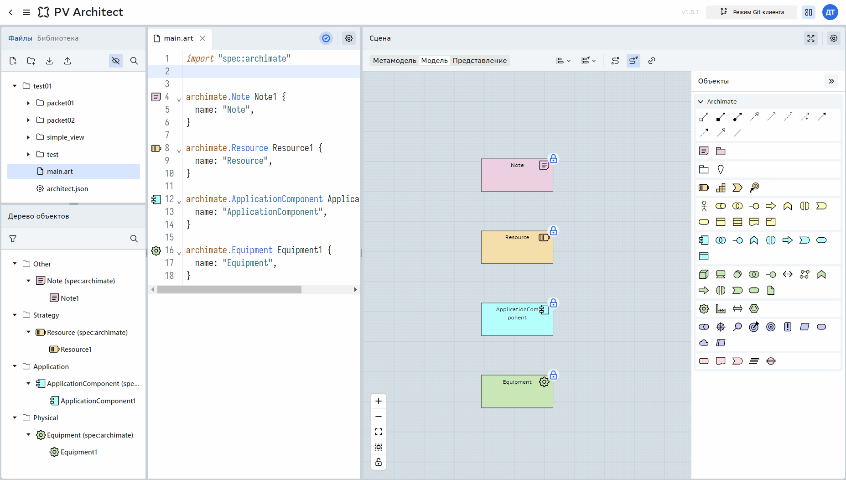846x480 pixels.
Task: Toggle lock on the Resource scene node
Action: (553, 231)
